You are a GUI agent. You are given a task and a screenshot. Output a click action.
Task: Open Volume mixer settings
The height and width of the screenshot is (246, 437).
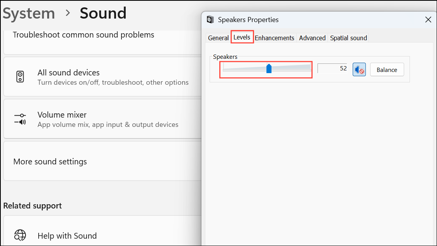[102, 119]
